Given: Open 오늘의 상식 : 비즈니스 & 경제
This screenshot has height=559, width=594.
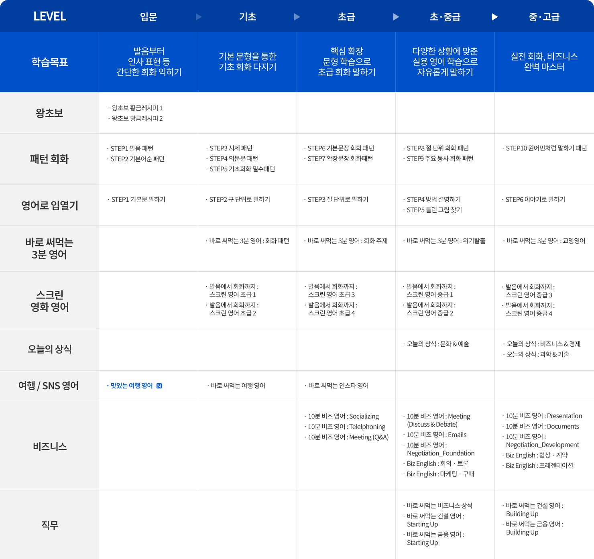Looking at the screenshot, I should pyautogui.click(x=543, y=344).
